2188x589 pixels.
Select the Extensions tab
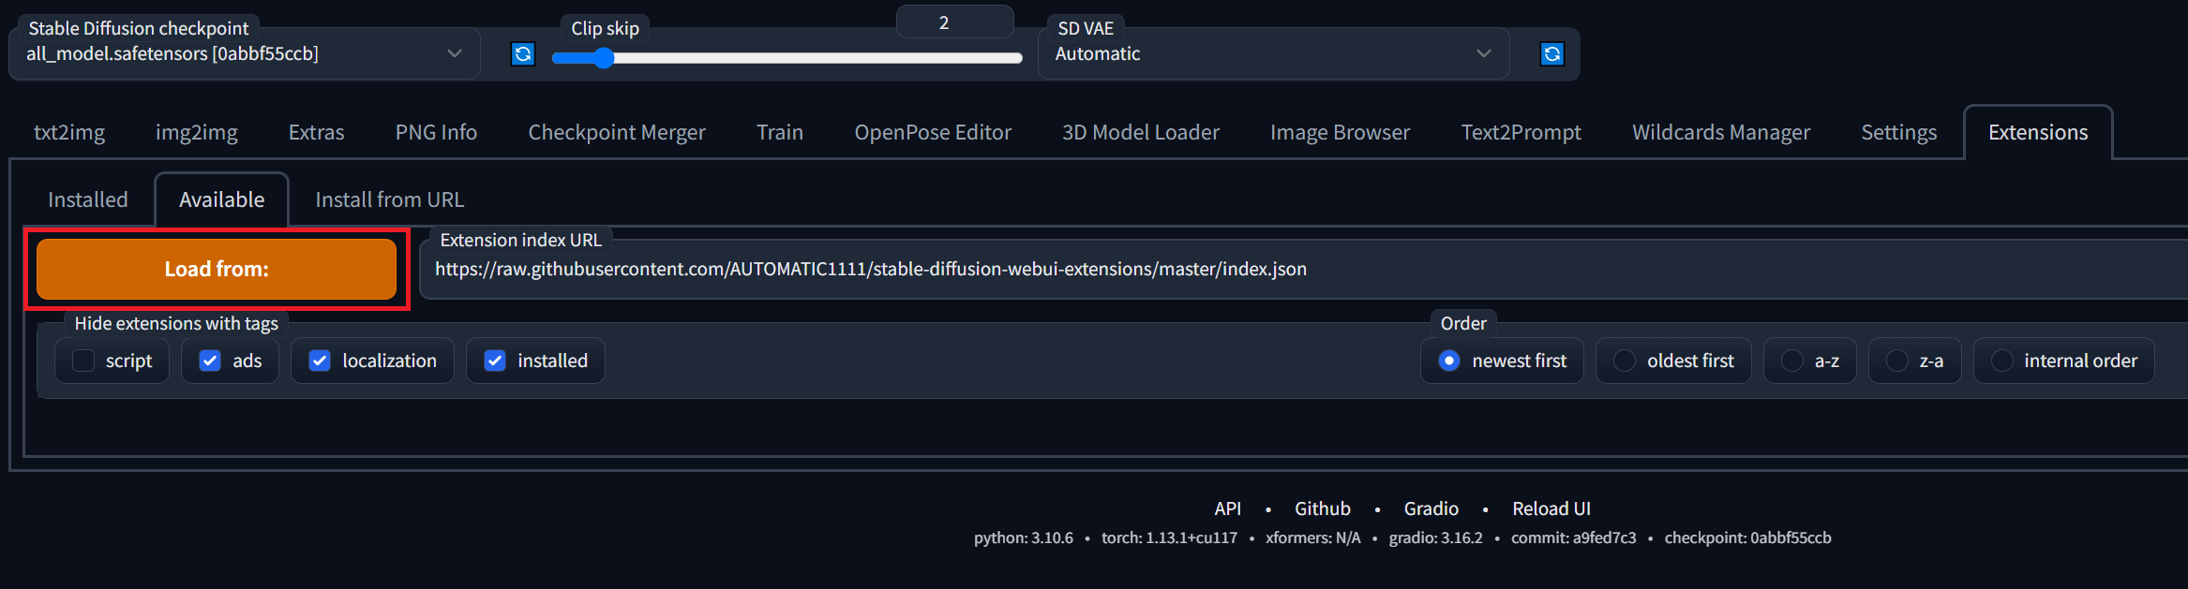[x=2038, y=132]
